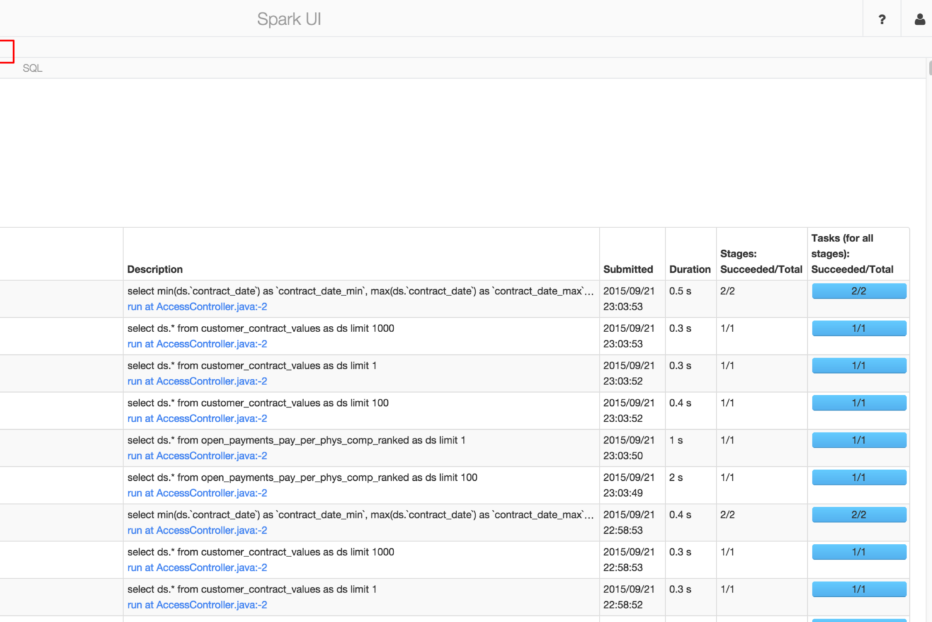
Task: Click the 2/2 task progress bar for the 0.5 s job
Action: (x=859, y=291)
